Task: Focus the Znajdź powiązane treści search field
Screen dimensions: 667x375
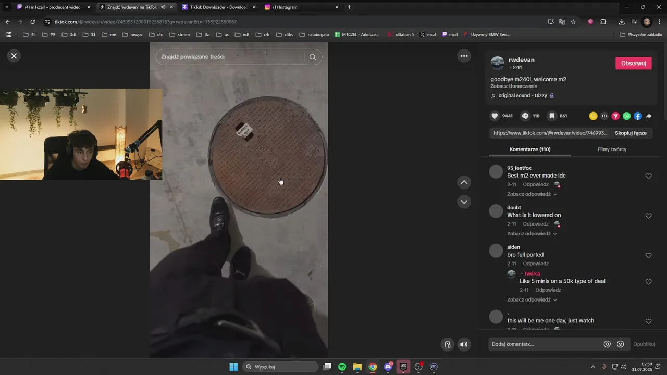Action: [230, 57]
